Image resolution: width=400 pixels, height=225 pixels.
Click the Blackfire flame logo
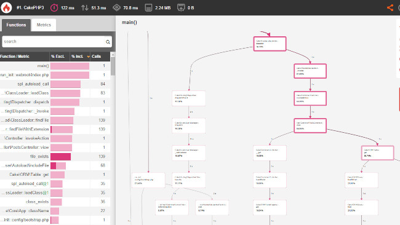tap(6, 7)
